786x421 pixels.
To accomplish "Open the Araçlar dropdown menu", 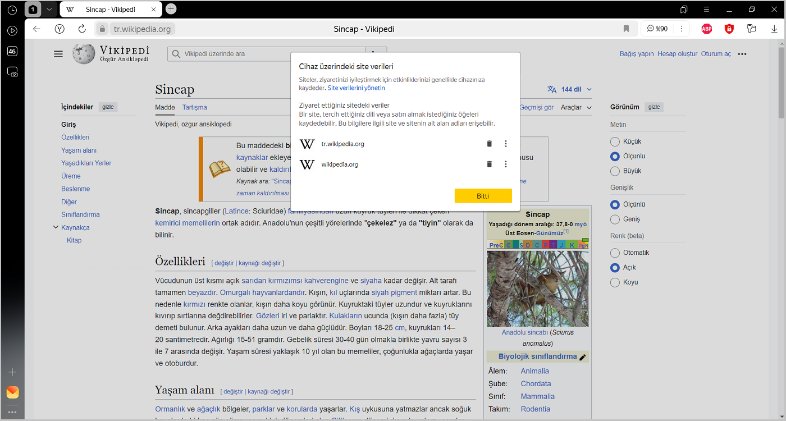I will pos(576,107).
